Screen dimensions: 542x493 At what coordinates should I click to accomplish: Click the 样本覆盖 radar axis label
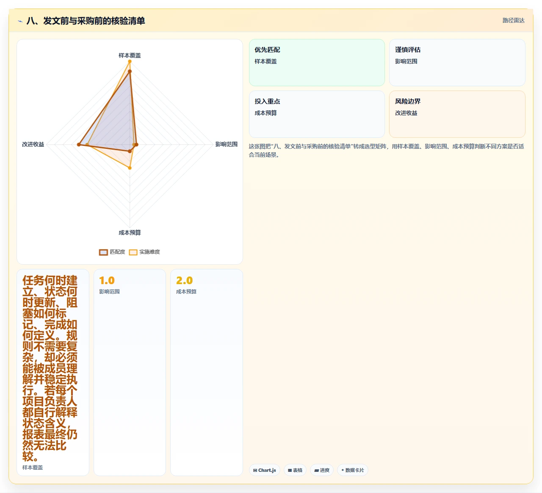click(130, 55)
